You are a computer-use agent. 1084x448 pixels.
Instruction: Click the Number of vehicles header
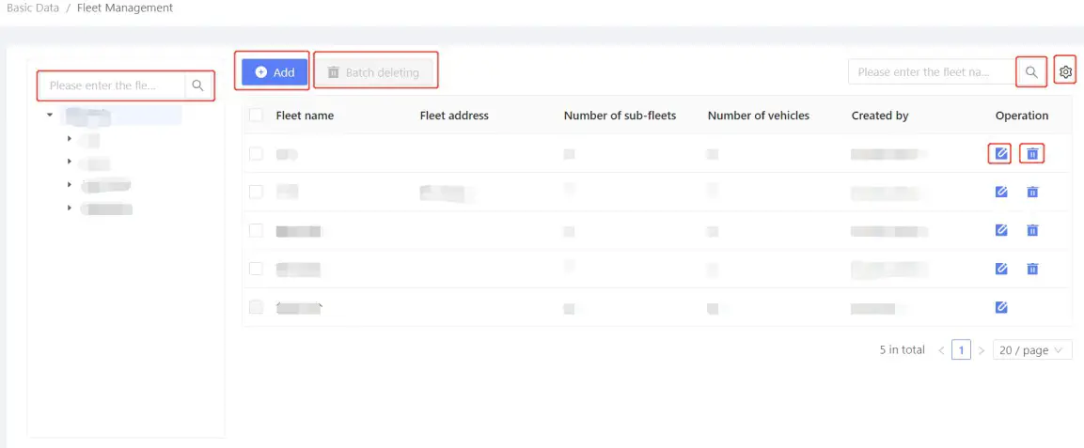click(x=759, y=116)
